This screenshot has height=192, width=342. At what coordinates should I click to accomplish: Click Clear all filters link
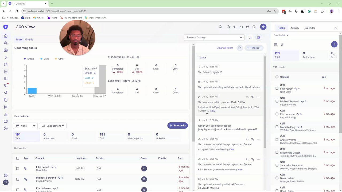coord(225,48)
